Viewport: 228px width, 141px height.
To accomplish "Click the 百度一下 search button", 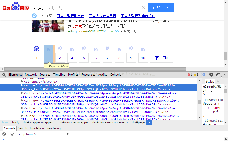I will (160, 7).
